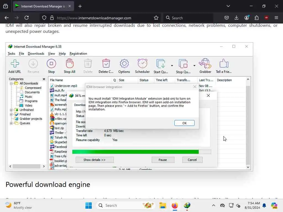
Task: Open the Extensions puzzle icon
Action: [x=256, y=18]
